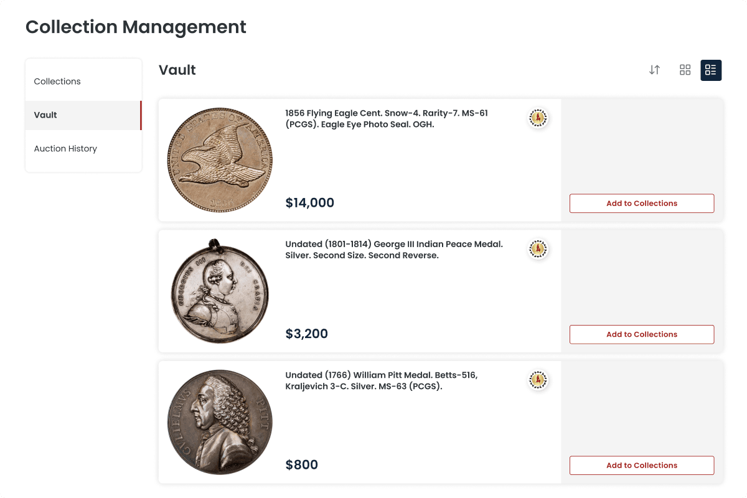Open Auction History in sidebar
The image size is (747, 498).
pos(65,149)
